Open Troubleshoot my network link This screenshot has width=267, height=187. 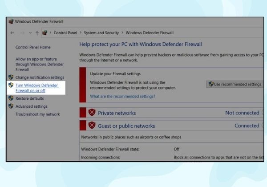38,114
